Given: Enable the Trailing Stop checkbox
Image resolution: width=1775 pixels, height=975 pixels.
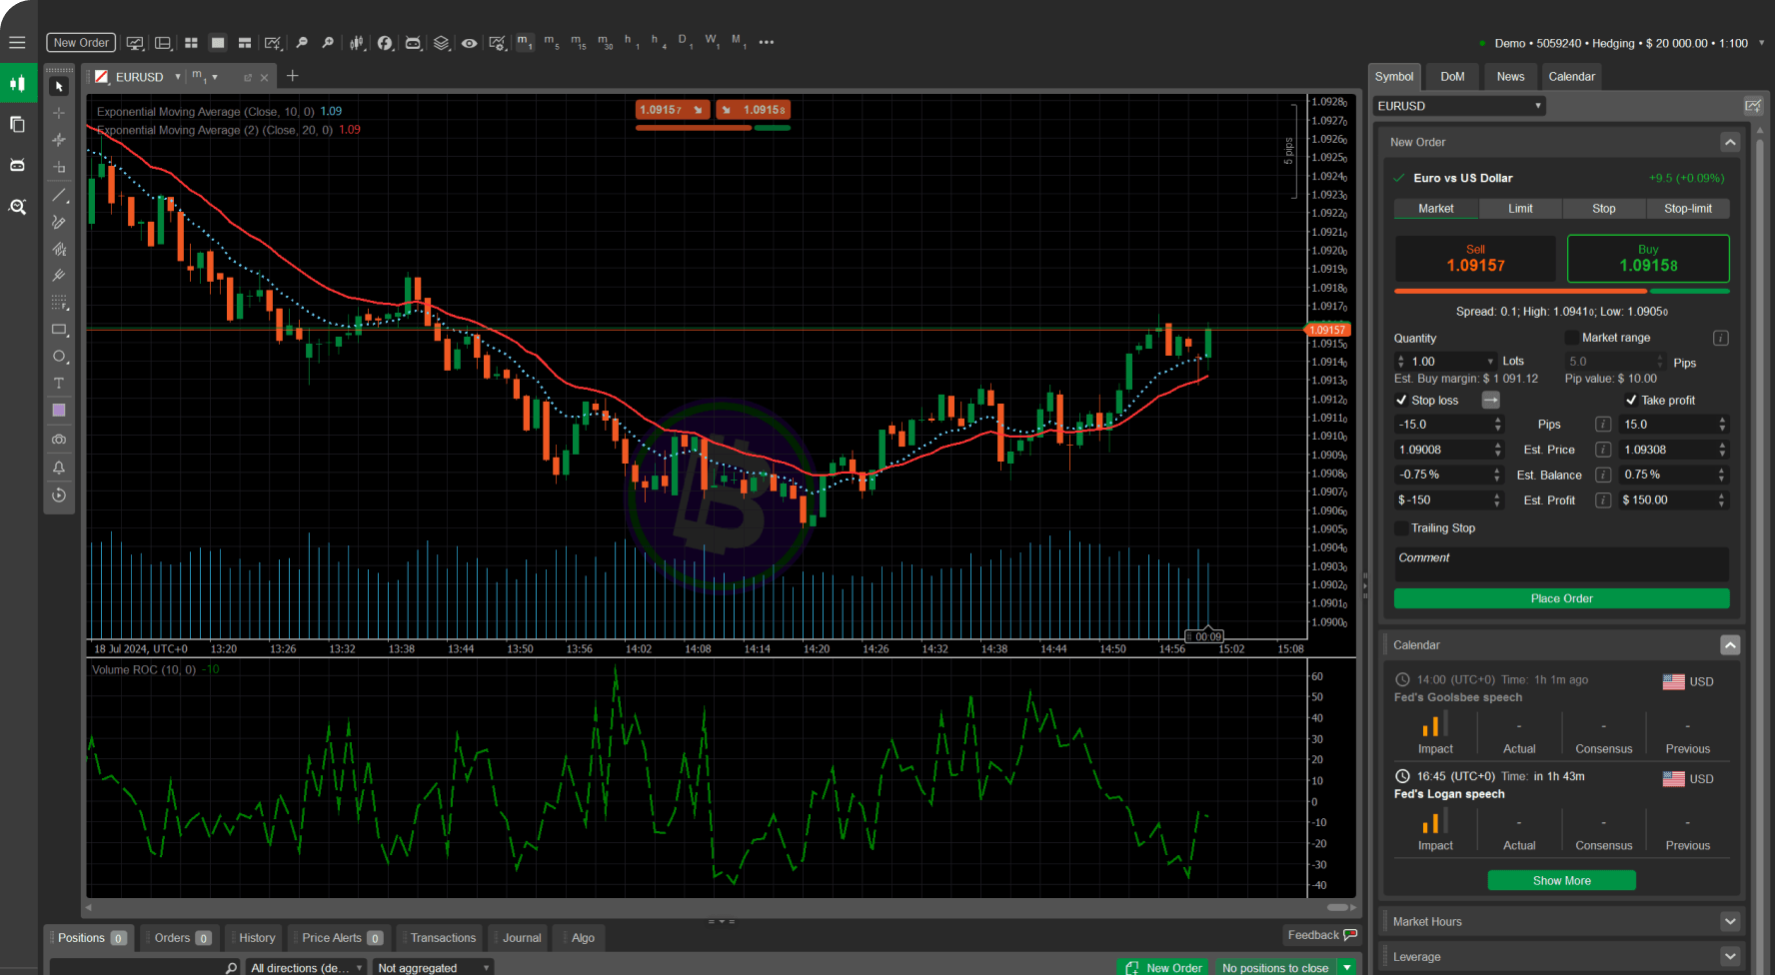Looking at the screenshot, I should [x=1401, y=528].
